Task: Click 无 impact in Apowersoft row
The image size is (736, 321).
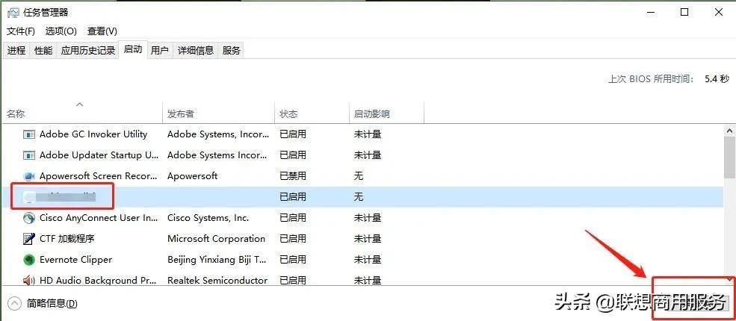Action: (x=359, y=176)
